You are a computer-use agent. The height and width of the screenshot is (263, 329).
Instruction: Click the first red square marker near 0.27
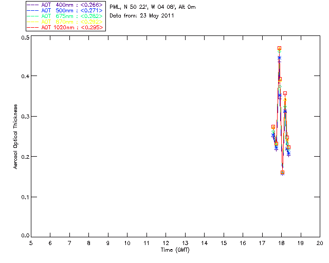pos(273,127)
